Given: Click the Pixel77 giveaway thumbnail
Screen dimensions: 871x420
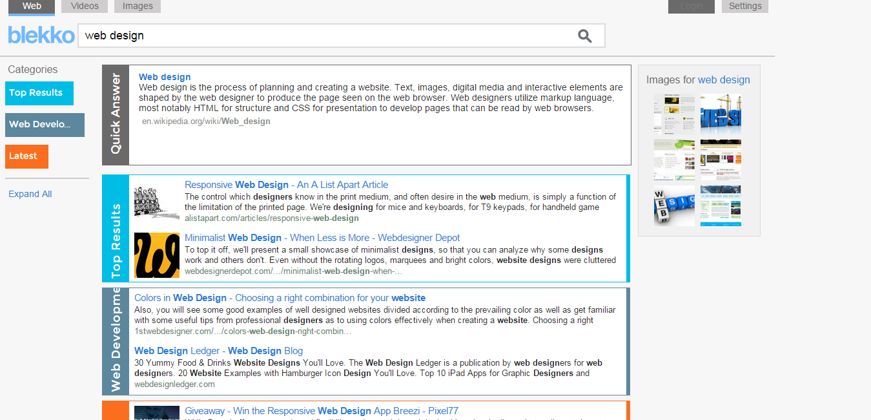Looking at the screenshot, I should (x=157, y=413).
